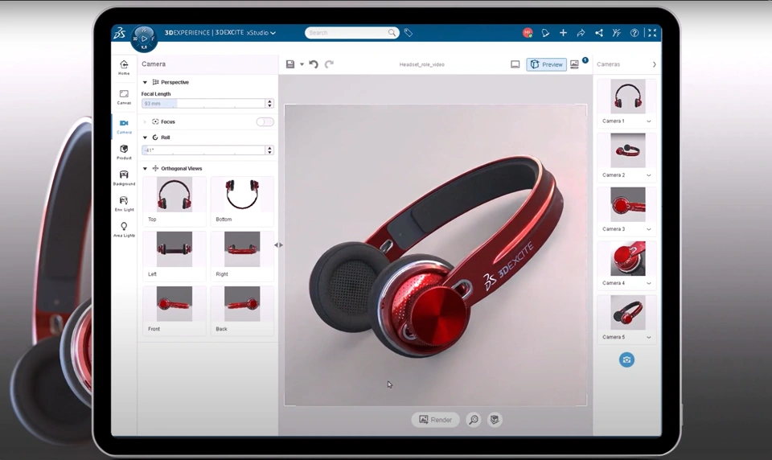Screen dimensions: 772x460
Task: Select the Right orthogonal view
Action: (x=242, y=256)
